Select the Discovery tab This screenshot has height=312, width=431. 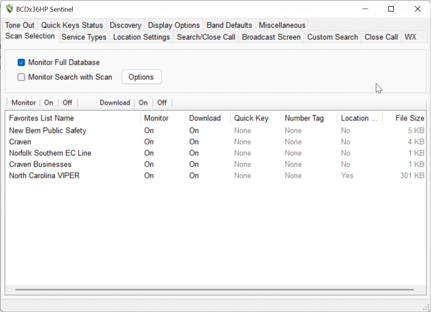click(125, 25)
